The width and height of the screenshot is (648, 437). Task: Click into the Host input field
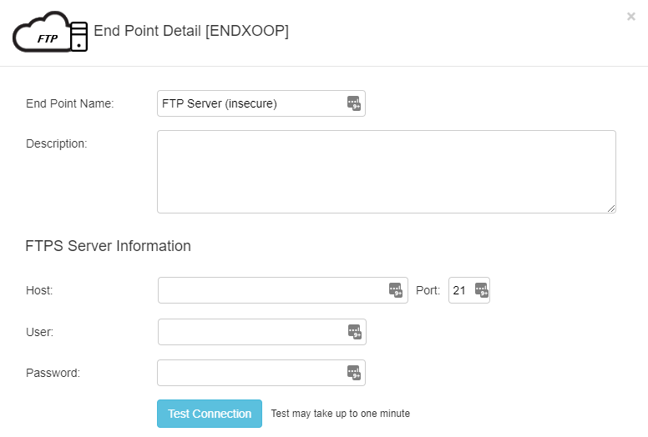tap(271, 290)
